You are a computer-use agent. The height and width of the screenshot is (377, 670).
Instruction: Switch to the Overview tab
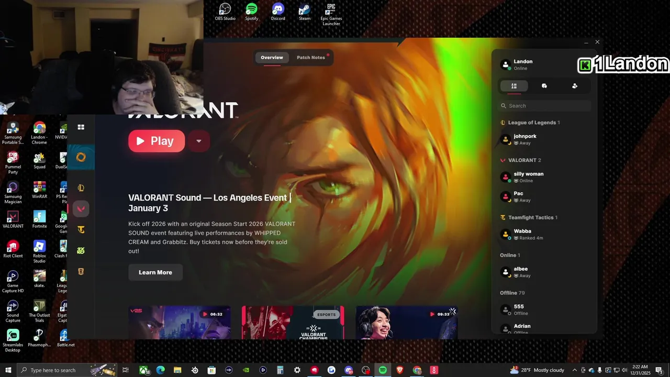pos(272,58)
